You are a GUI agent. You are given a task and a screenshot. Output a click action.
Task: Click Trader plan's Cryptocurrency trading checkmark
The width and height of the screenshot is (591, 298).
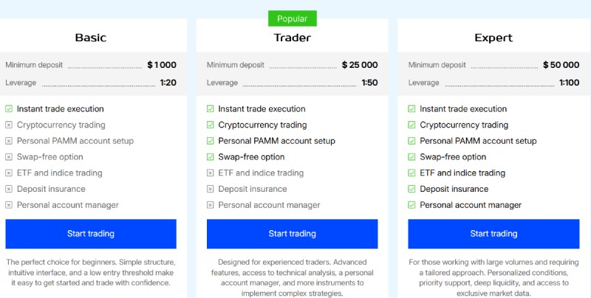click(x=211, y=125)
